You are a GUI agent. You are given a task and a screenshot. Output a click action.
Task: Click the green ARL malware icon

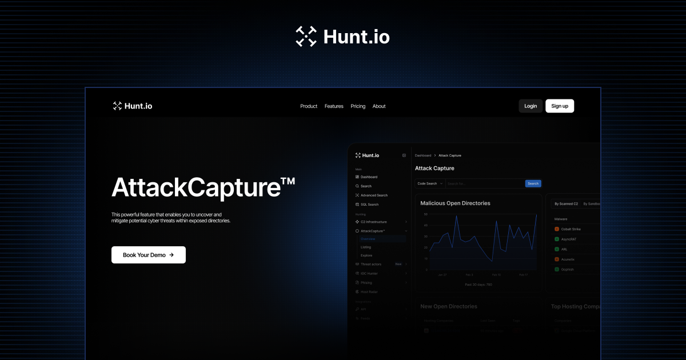coord(557,250)
